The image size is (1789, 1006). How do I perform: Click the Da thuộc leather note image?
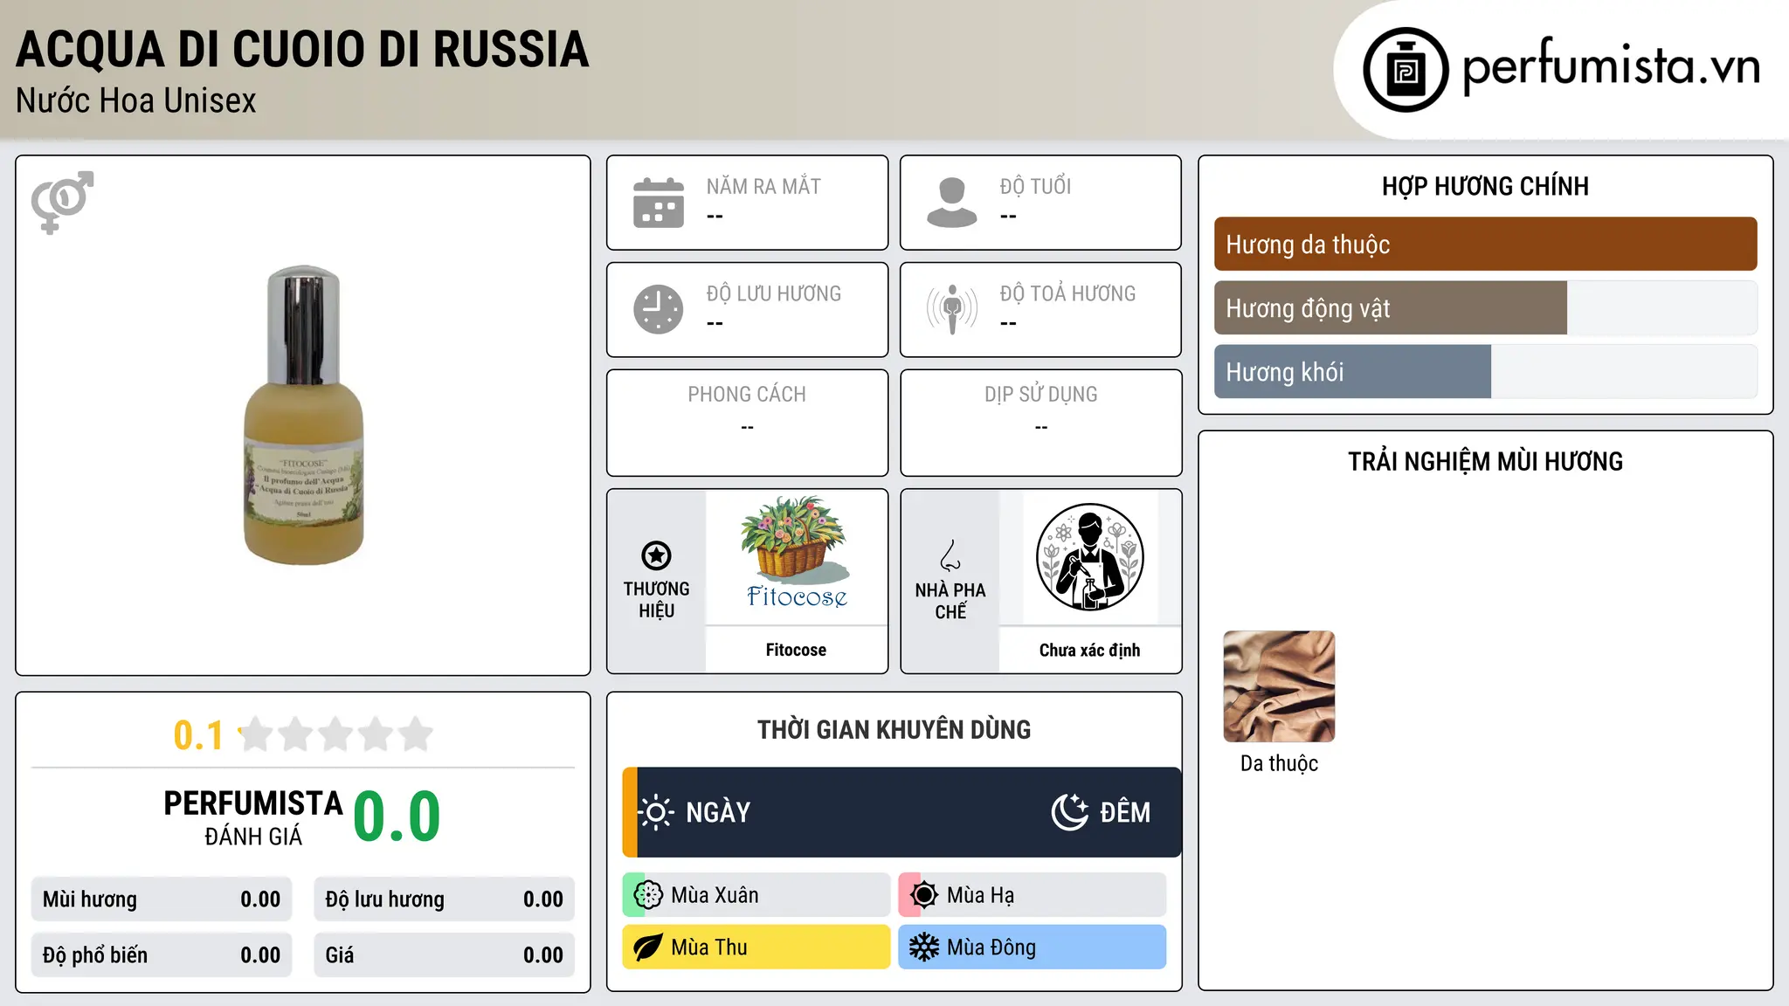pos(1279,686)
